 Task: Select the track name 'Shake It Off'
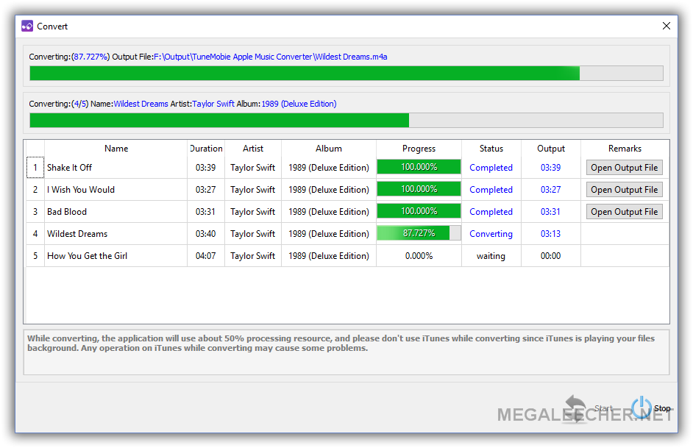click(x=69, y=168)
